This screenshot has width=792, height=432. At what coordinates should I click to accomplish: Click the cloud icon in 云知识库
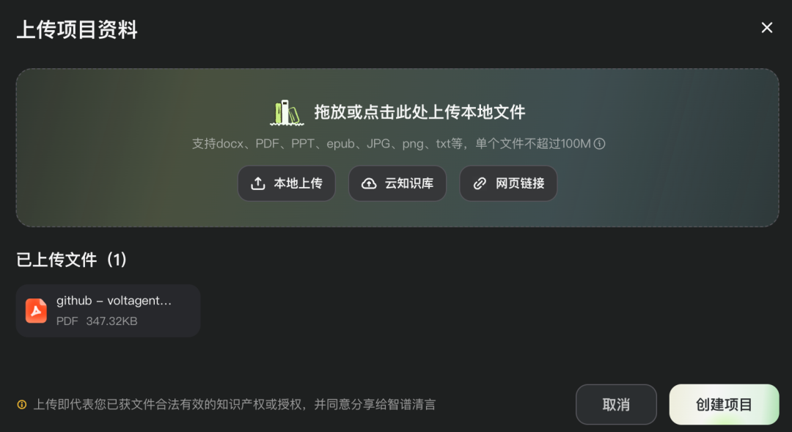369,183
